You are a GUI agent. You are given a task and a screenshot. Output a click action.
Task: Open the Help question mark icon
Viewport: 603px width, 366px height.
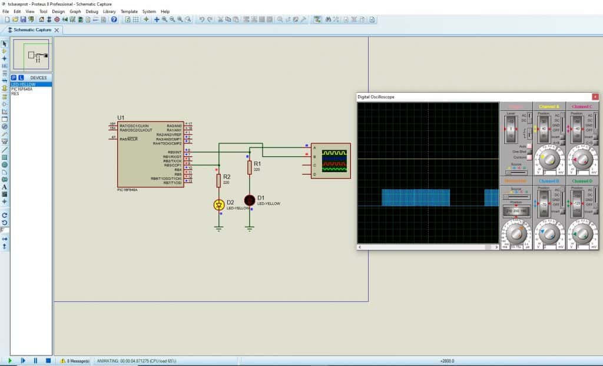(114, 19)
